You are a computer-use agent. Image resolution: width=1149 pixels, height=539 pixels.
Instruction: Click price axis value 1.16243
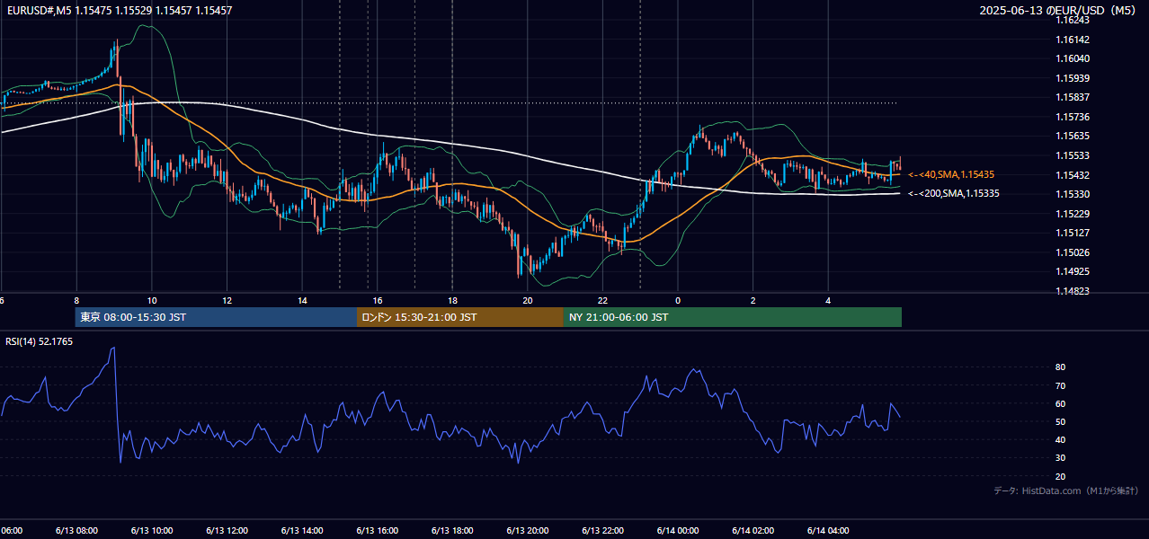tap(1073, 20)
